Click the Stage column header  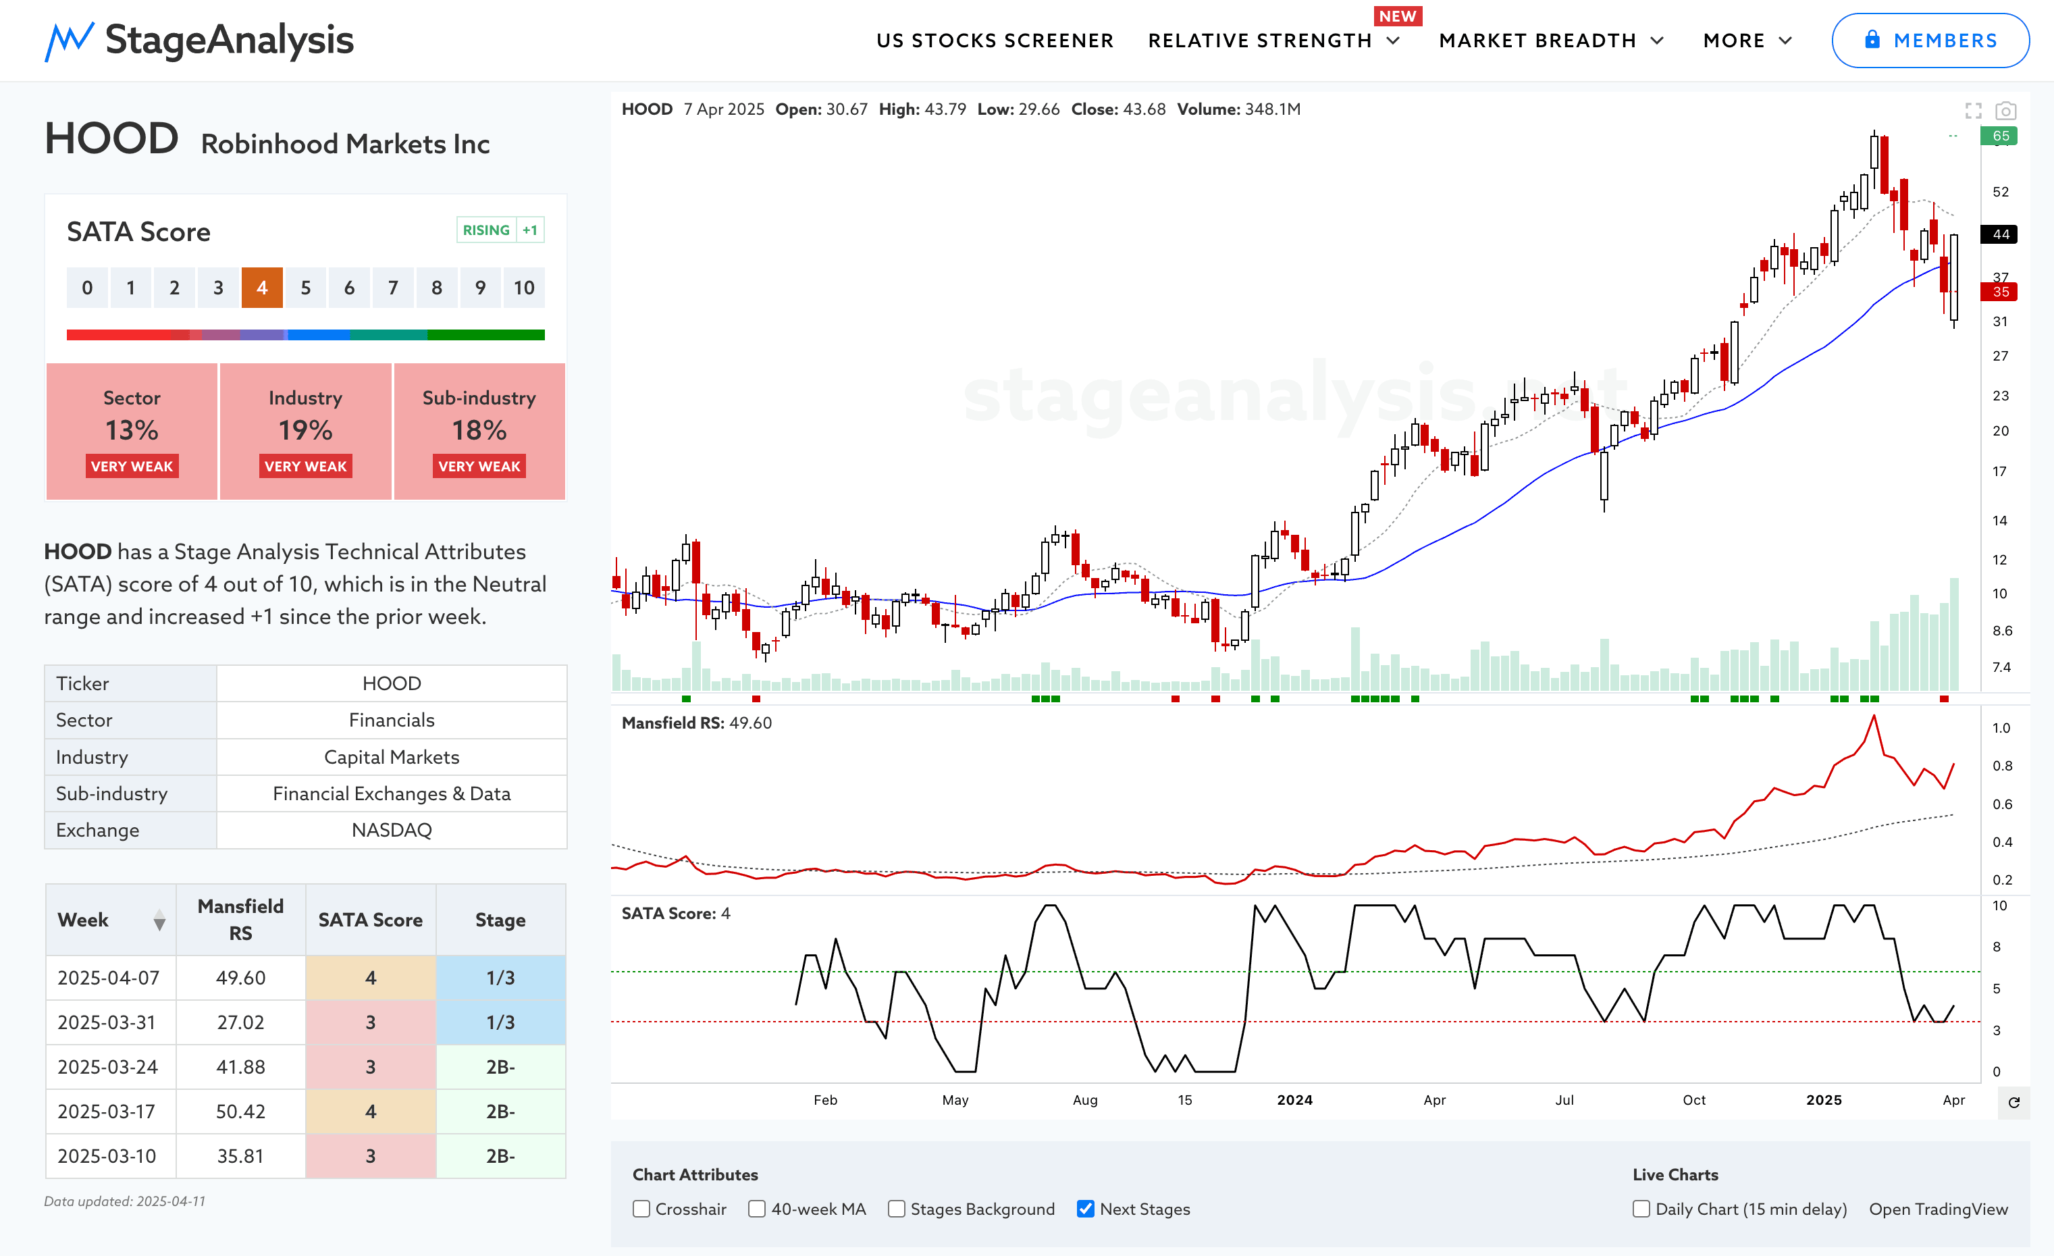pos(501,920)
